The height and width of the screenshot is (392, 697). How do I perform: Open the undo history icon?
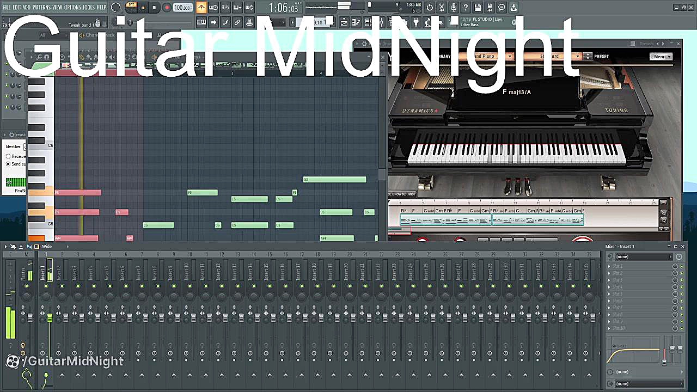(430, 8)
